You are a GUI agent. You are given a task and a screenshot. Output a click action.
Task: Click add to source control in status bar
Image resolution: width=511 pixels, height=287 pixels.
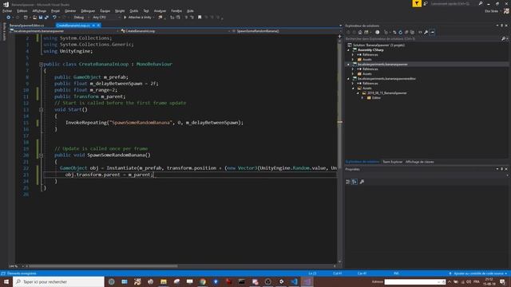(x=477, y=273)
